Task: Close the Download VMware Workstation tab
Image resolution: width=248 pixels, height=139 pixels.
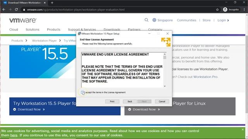Action: tap(45, 3)
